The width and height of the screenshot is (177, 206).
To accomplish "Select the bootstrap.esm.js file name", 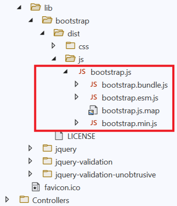I will pyautogui.click(x=130, y=98).
